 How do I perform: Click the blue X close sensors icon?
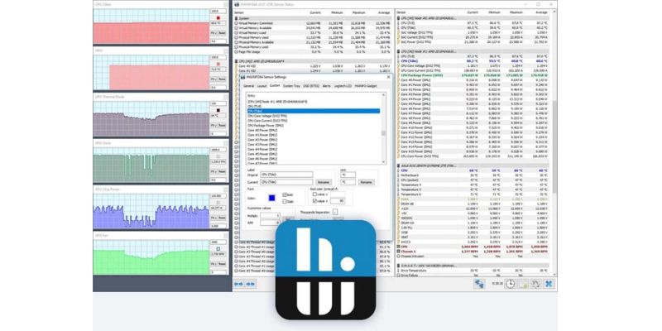tap(549, 284)
